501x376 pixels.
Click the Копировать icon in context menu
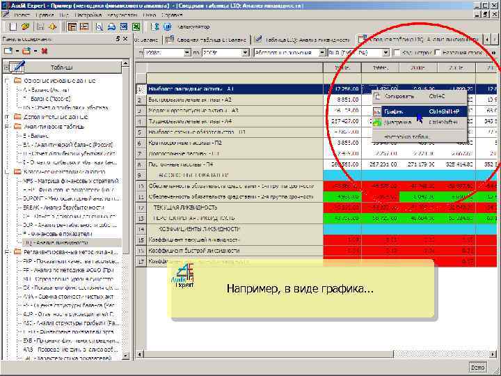point(378,96)
